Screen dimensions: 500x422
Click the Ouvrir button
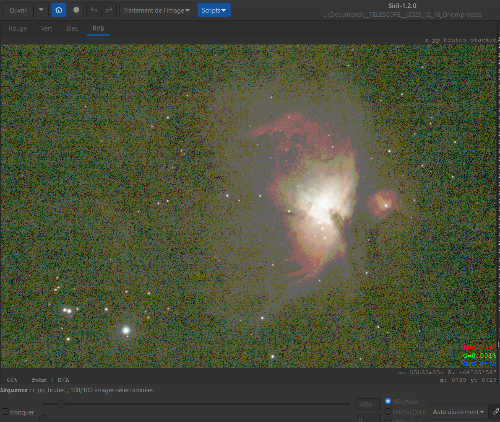18,10
